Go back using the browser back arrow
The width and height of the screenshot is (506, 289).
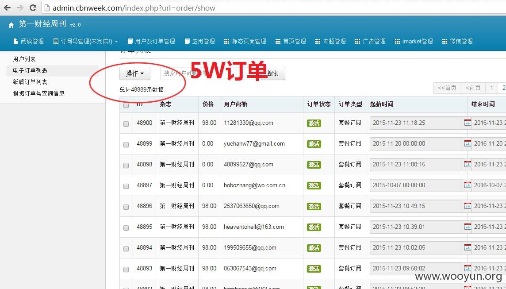[7, 8]
